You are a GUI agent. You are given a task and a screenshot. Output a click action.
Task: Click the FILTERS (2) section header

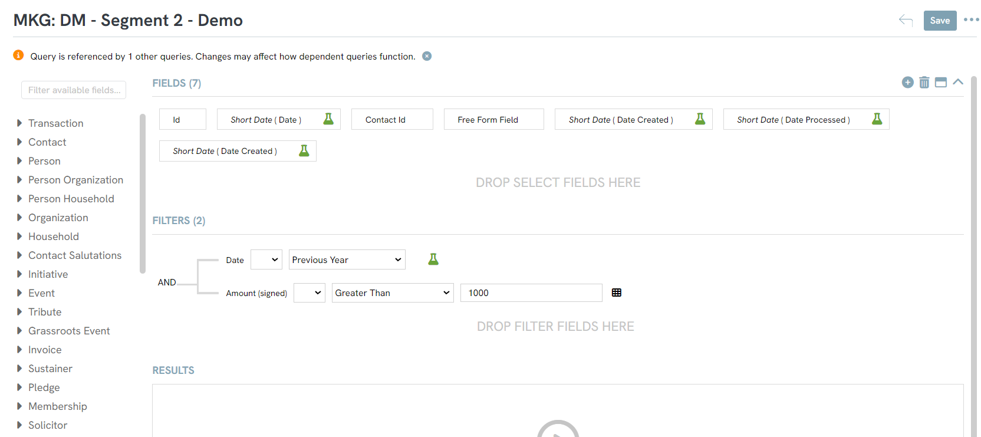(179, 221)
